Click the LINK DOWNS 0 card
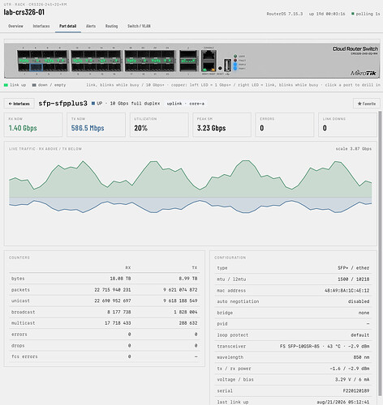 click(347, 125)
